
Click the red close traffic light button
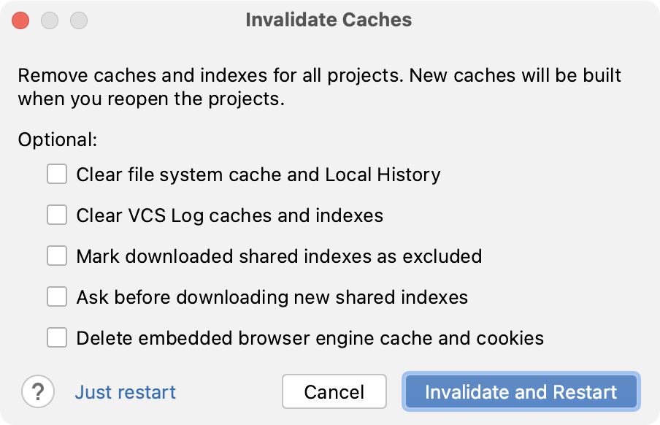click(x=20, y=20)
